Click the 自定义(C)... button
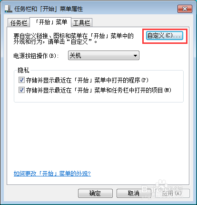The height and width of the screenshot is (205, 197). click(165, 35)
